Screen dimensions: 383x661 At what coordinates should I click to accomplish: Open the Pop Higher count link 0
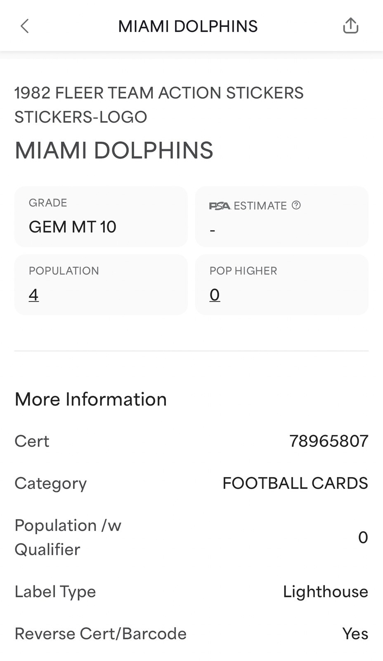click(x=215, y=295)
